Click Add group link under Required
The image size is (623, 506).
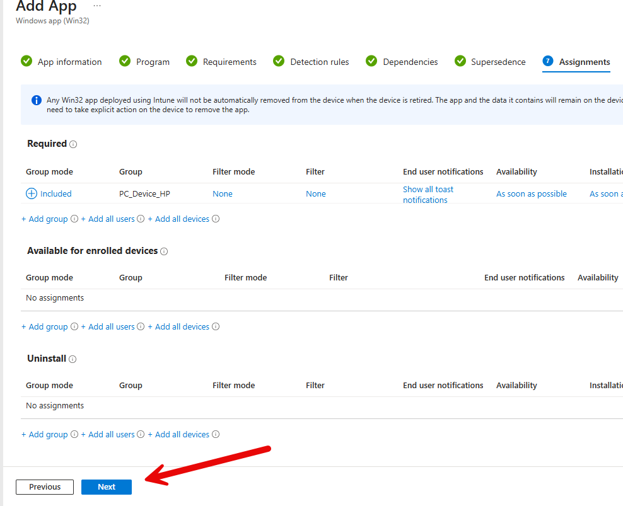click(45, 219)
